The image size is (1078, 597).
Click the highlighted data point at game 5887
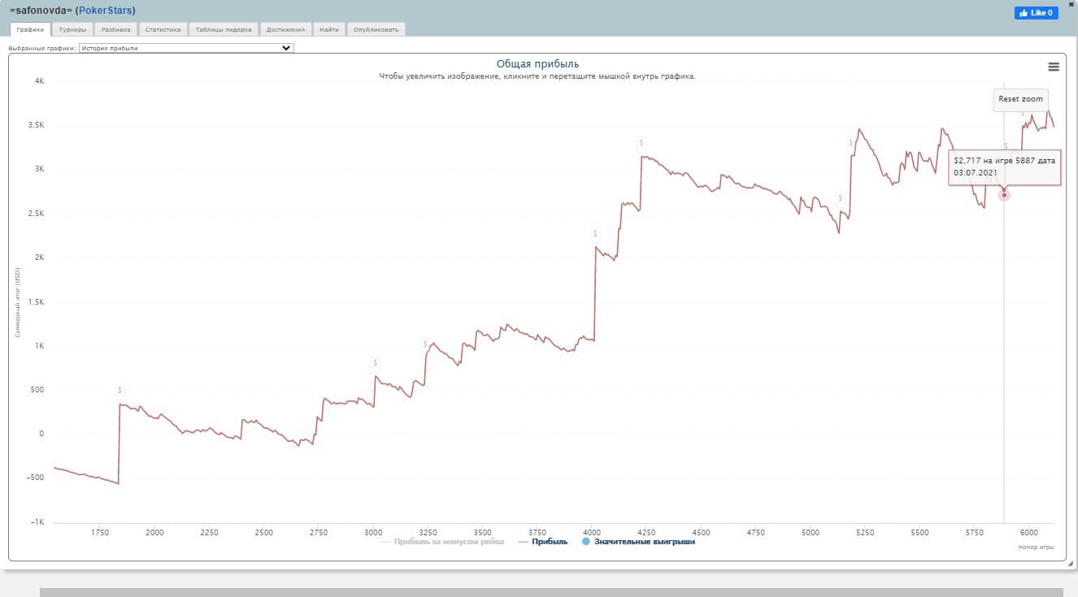1004,195
